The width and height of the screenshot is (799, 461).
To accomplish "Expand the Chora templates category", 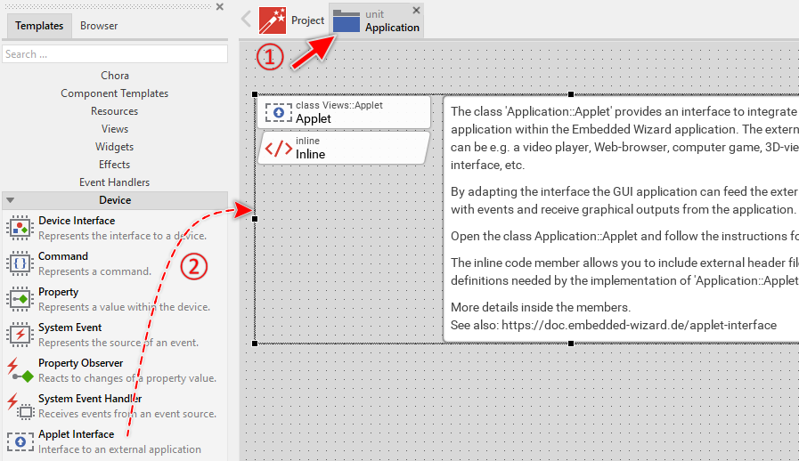I will point(114,76).
